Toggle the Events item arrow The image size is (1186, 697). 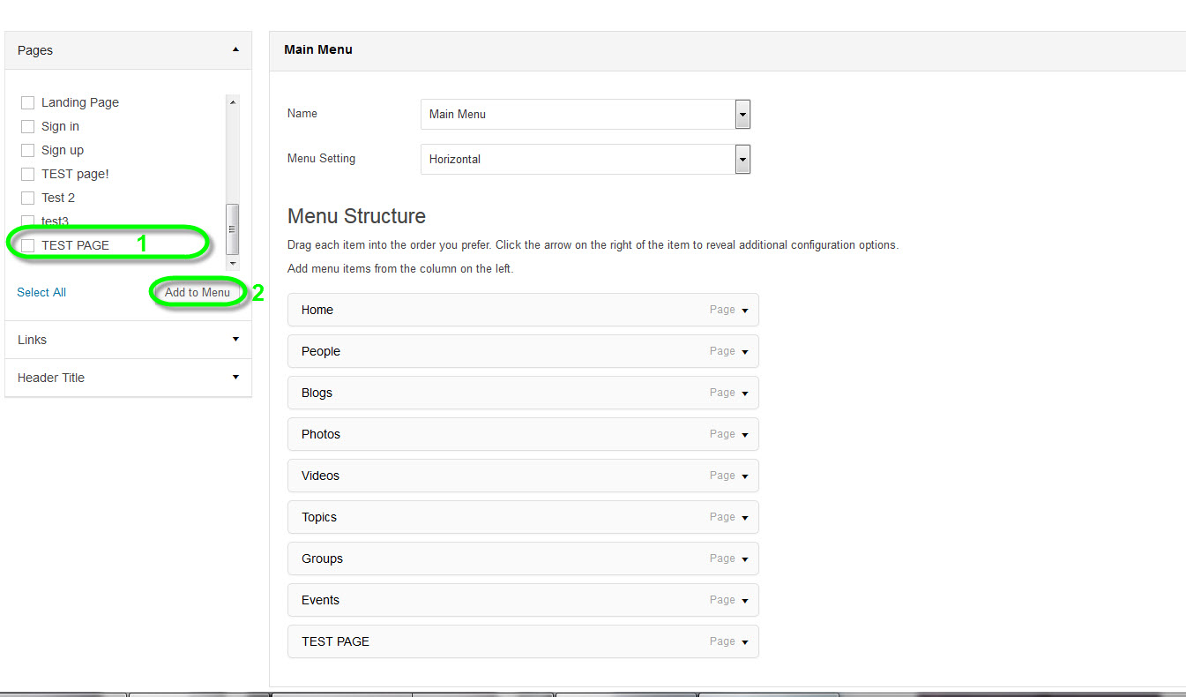click(x=745, y=601)
